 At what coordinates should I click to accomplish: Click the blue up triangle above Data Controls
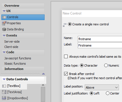(x=43, y=74)
